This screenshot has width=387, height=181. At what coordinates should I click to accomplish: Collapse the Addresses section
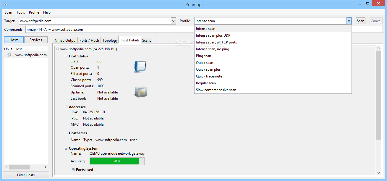pos(66,107)
